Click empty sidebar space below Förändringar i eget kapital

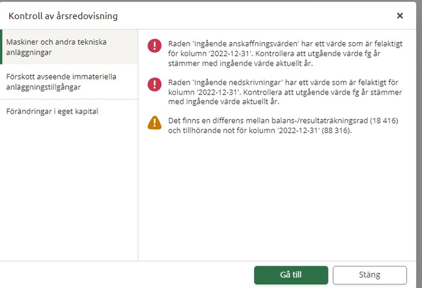pos(69,188)
